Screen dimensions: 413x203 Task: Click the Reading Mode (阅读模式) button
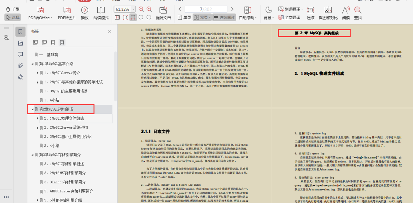point(101,13)
